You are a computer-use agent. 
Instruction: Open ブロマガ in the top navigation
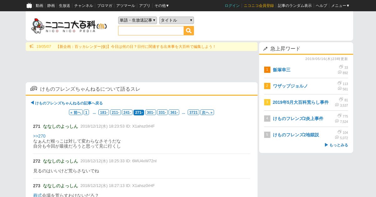click(x=105, y=6)
